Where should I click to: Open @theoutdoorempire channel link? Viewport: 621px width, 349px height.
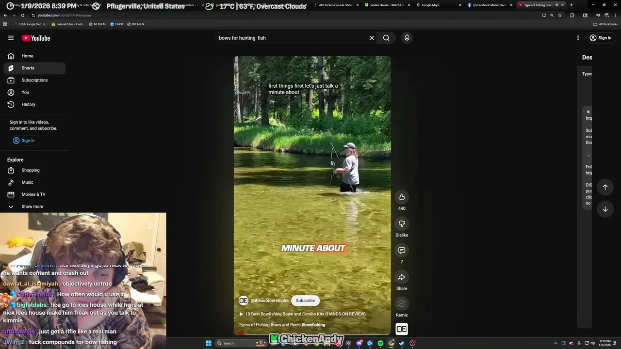pyautogui.click(x=270, y=301)
